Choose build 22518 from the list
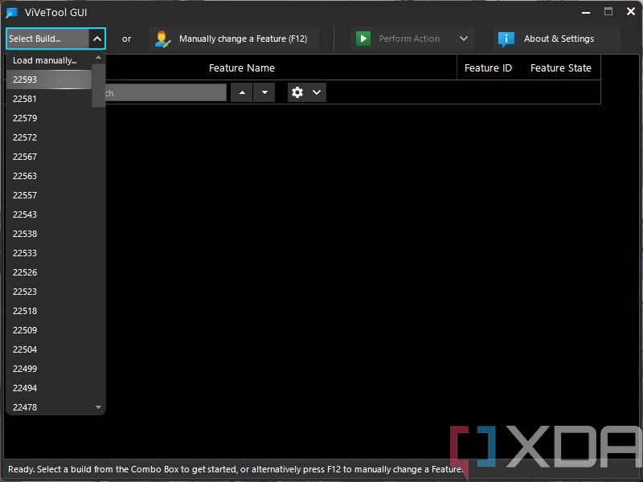The height and width of the screenshot is (482, 643). click(x=49, y=311)
